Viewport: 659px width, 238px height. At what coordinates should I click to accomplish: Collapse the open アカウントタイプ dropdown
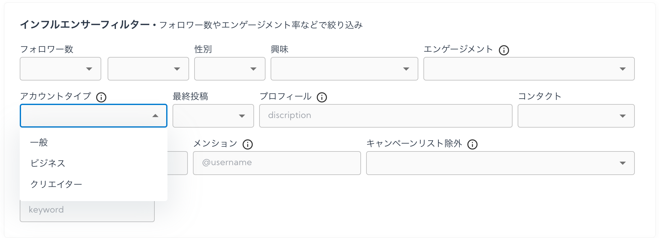[x=93, y=116]
